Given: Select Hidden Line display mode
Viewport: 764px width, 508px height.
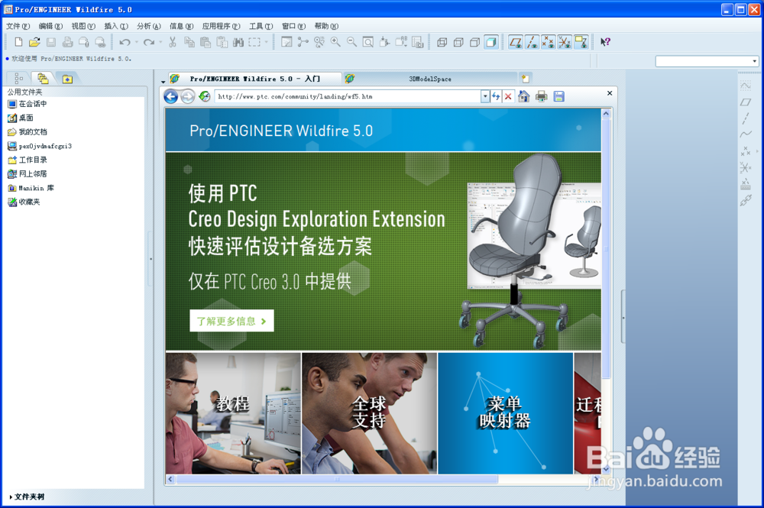Looking at the screenshot, I should pos(458,42).
